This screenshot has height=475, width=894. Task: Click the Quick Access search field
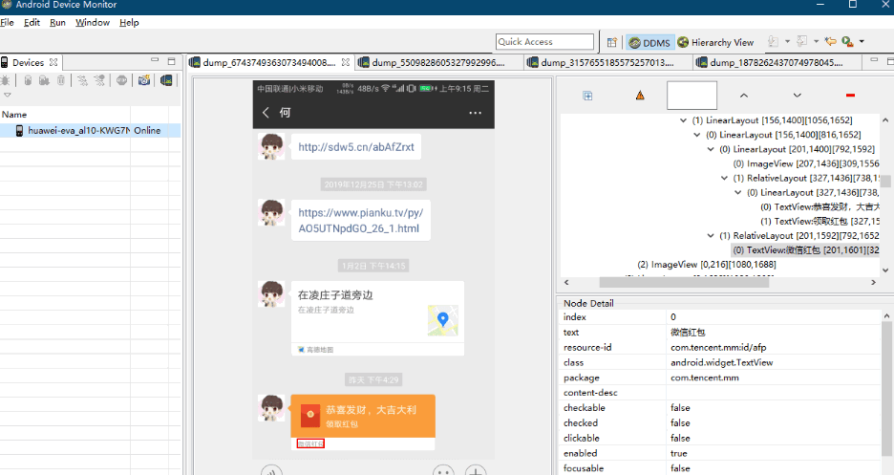click(x=544, y=42)
